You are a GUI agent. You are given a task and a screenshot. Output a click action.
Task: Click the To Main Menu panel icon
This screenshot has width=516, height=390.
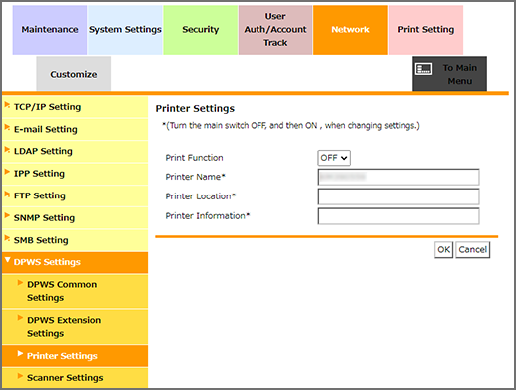[x=423, y=69]
